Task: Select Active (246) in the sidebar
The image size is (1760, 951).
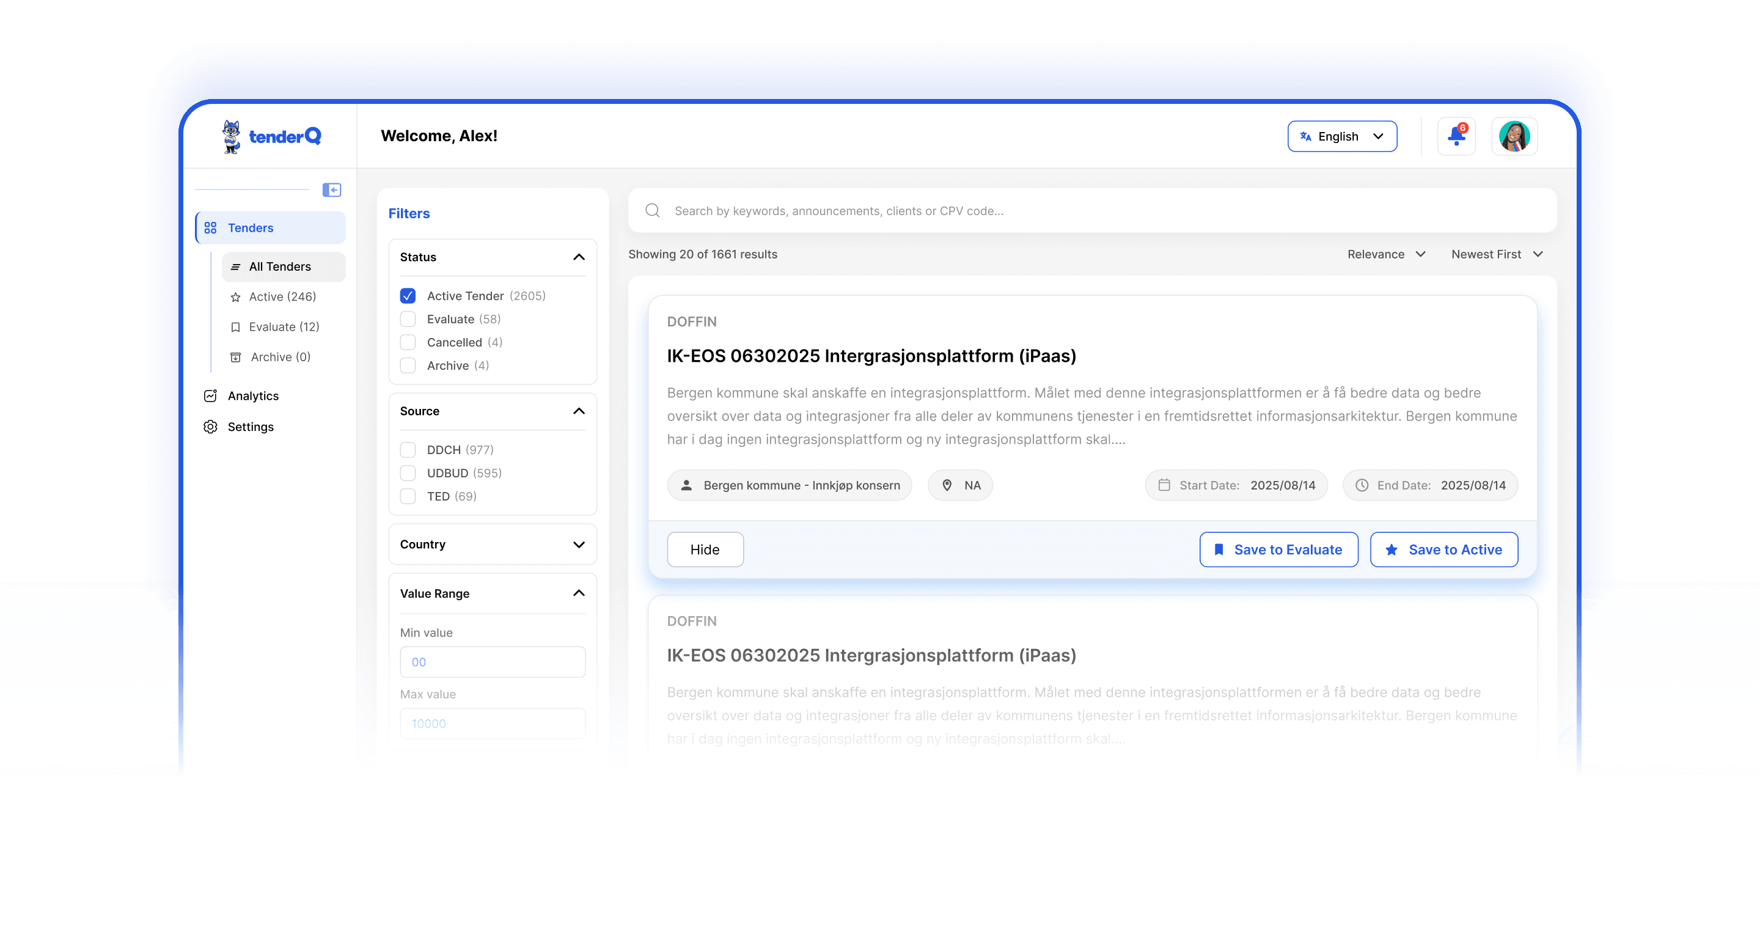Action: (282, 296)
